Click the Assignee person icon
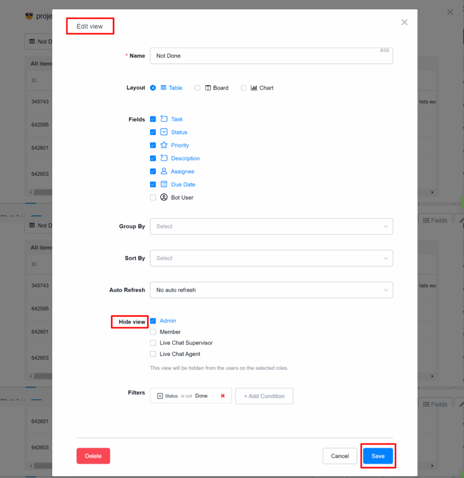The width and height of the screenshot is (464, 478). (x=164, y=171)
